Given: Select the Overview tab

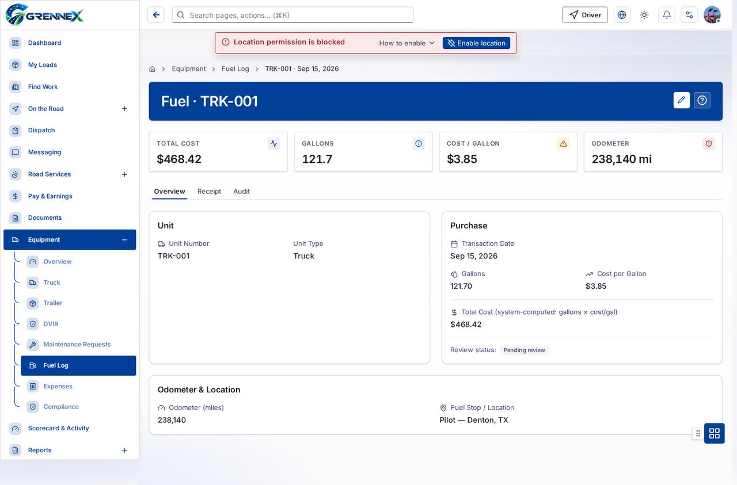Looking at the screenshot, I should click(x=169, y=192).
